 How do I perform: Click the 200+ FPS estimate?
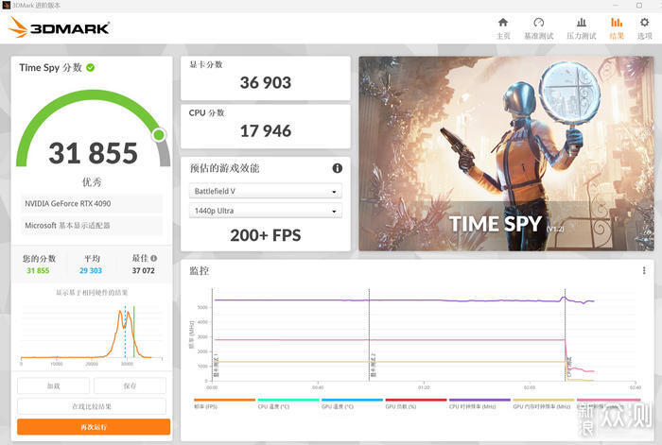coord(266,235)
